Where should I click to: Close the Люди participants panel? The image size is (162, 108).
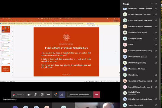157,4
